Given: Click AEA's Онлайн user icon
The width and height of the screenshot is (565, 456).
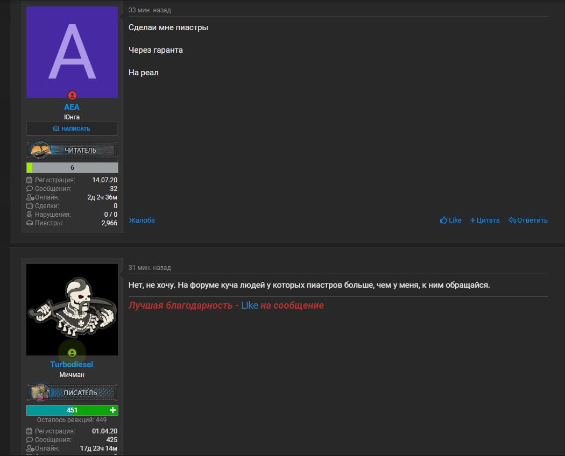Looking at the screenshot, I should (30, 197).
